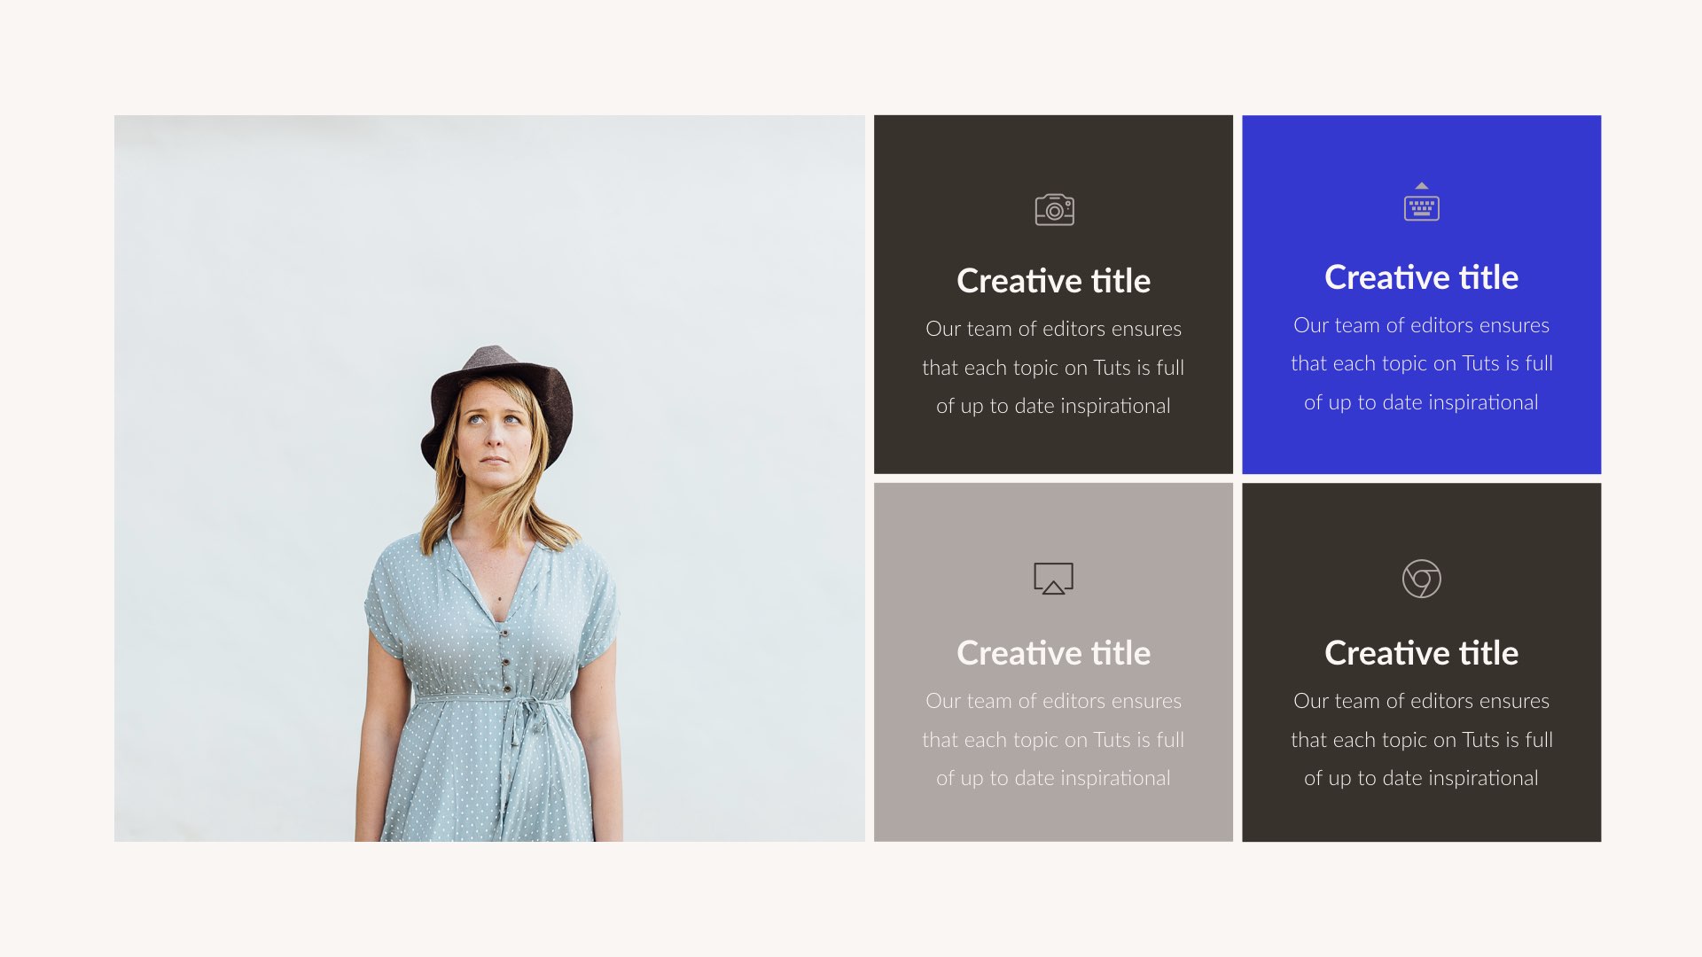The height and width of the screenshot is (957, 1702).
Task: Click the paragraph text on the bottom-right card
Action: [x=1422, y=739]
